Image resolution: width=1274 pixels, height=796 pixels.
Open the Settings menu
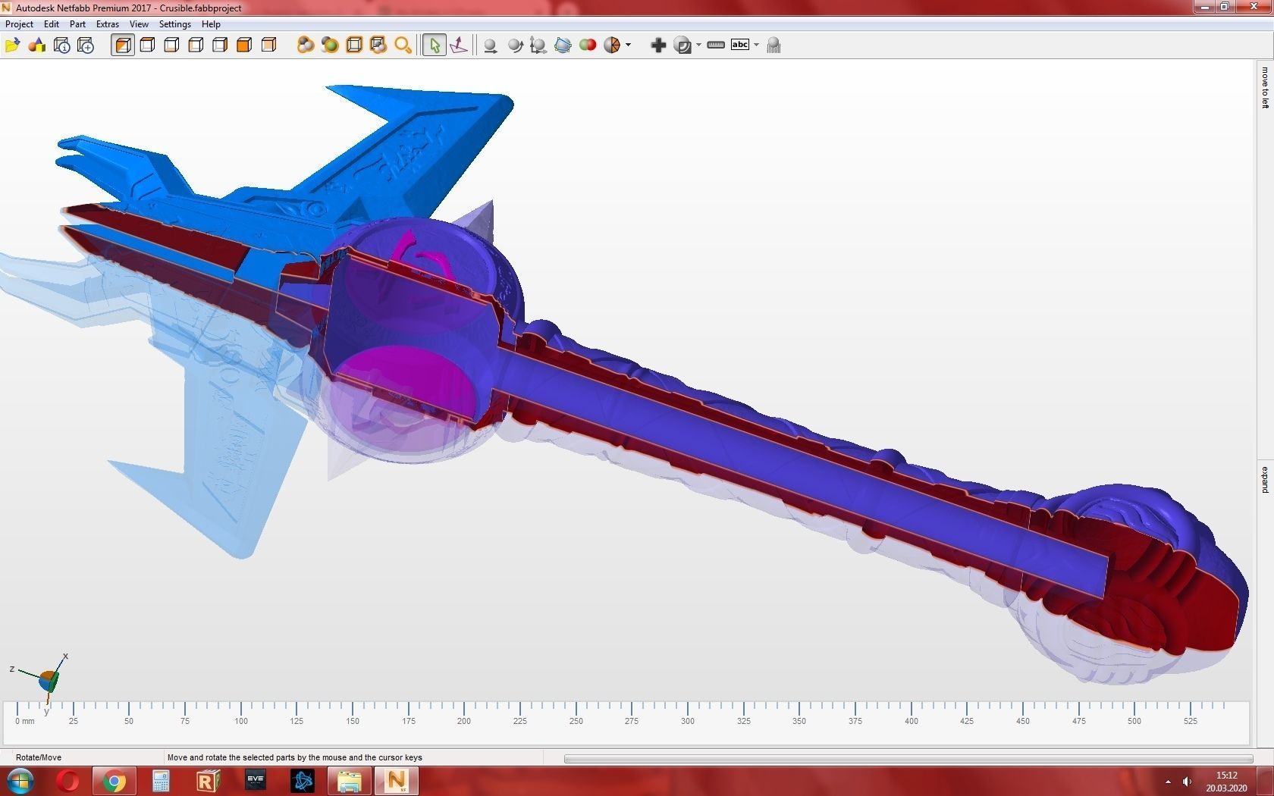click(x=175, y=24)
